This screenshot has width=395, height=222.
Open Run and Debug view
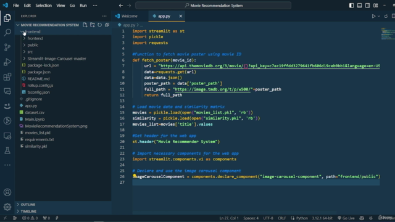coord(7,62)
